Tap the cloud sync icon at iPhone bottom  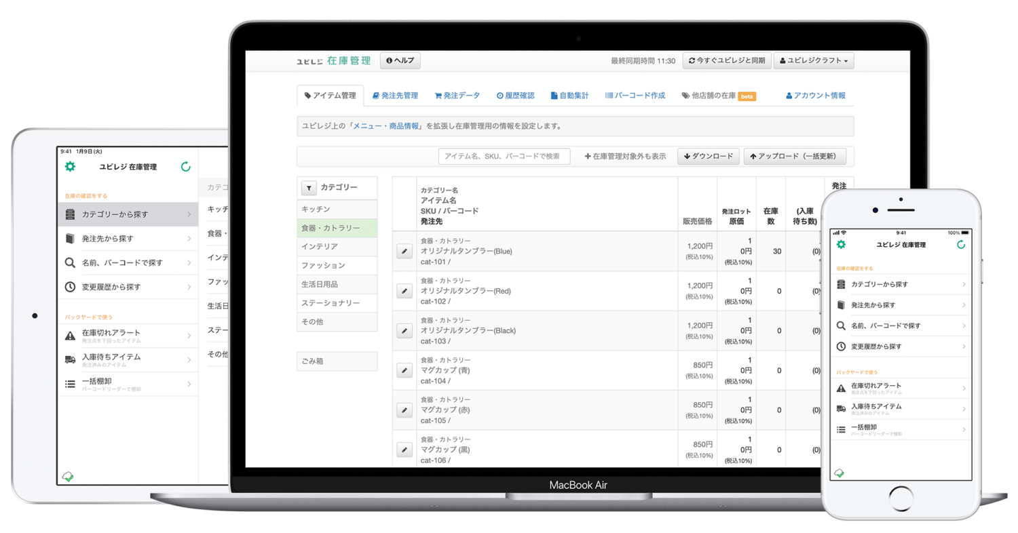coord(840,472)
